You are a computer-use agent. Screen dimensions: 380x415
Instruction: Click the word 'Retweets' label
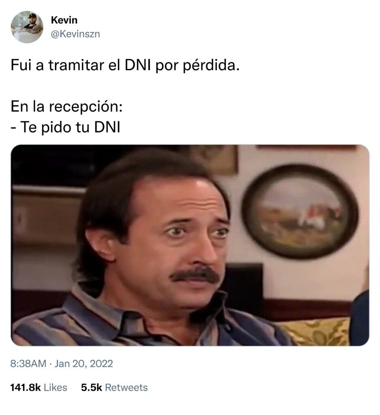(126, 387)
